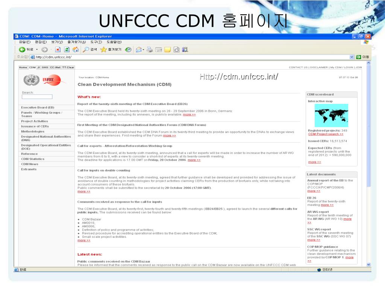385x289 pixels.
Task: Open Favorites (즐겨찾기) star toolbar button
Action: click(111, 50)
